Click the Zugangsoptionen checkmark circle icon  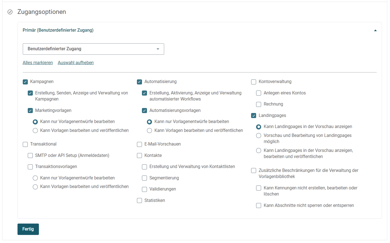click(x=10, y=12)
